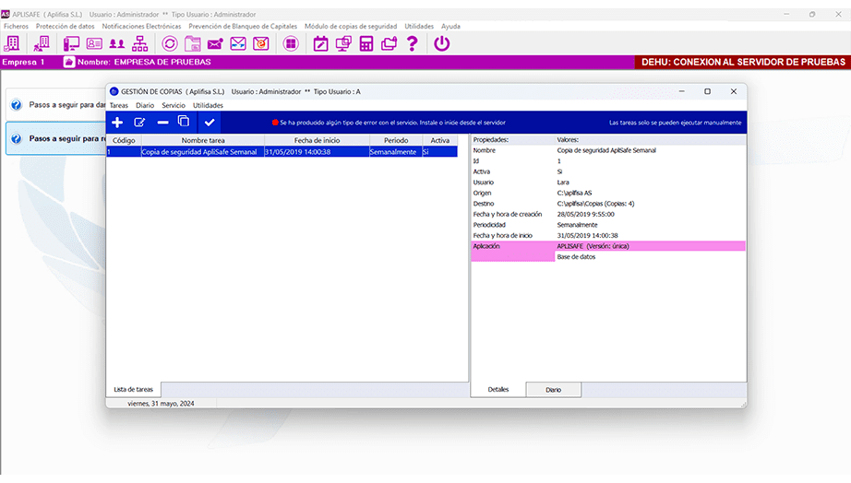Sort by Código column header
851x483 pixels.
click(124, 140)
